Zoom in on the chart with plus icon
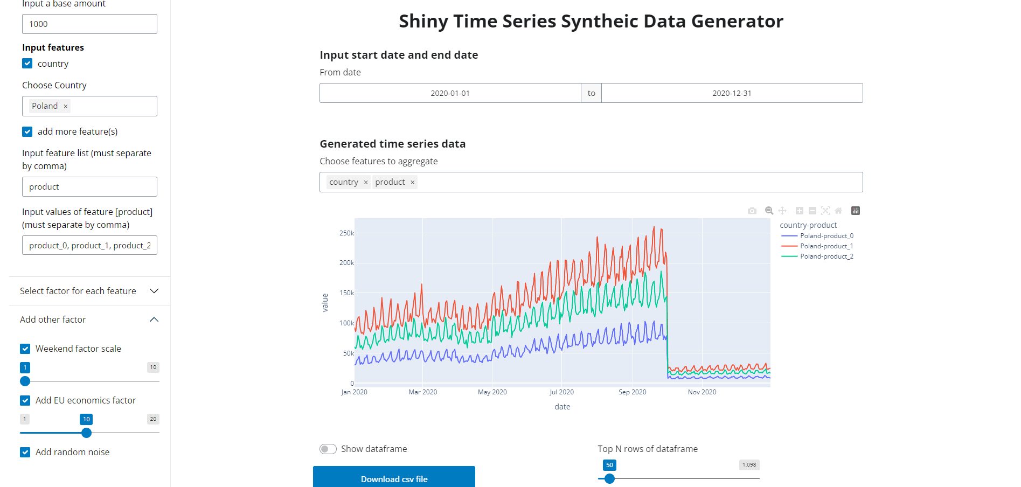This screenshot has width=1021, height=487. [x=799, y=211]
